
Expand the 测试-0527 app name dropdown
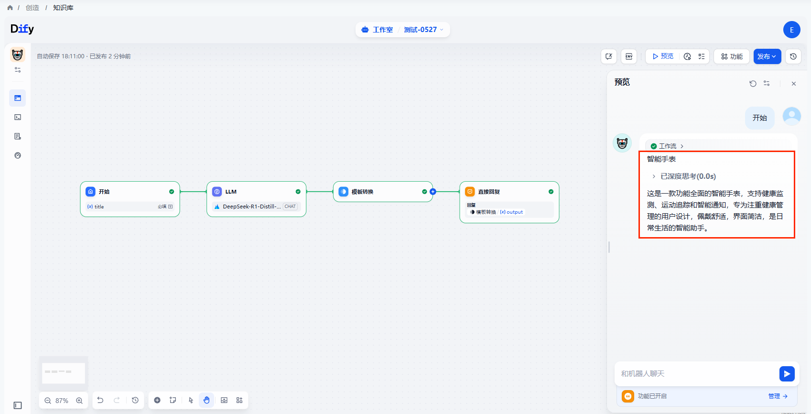423,30
